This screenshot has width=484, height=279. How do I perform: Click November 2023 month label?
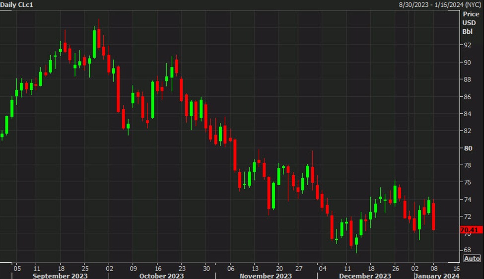tap(266, 276)
